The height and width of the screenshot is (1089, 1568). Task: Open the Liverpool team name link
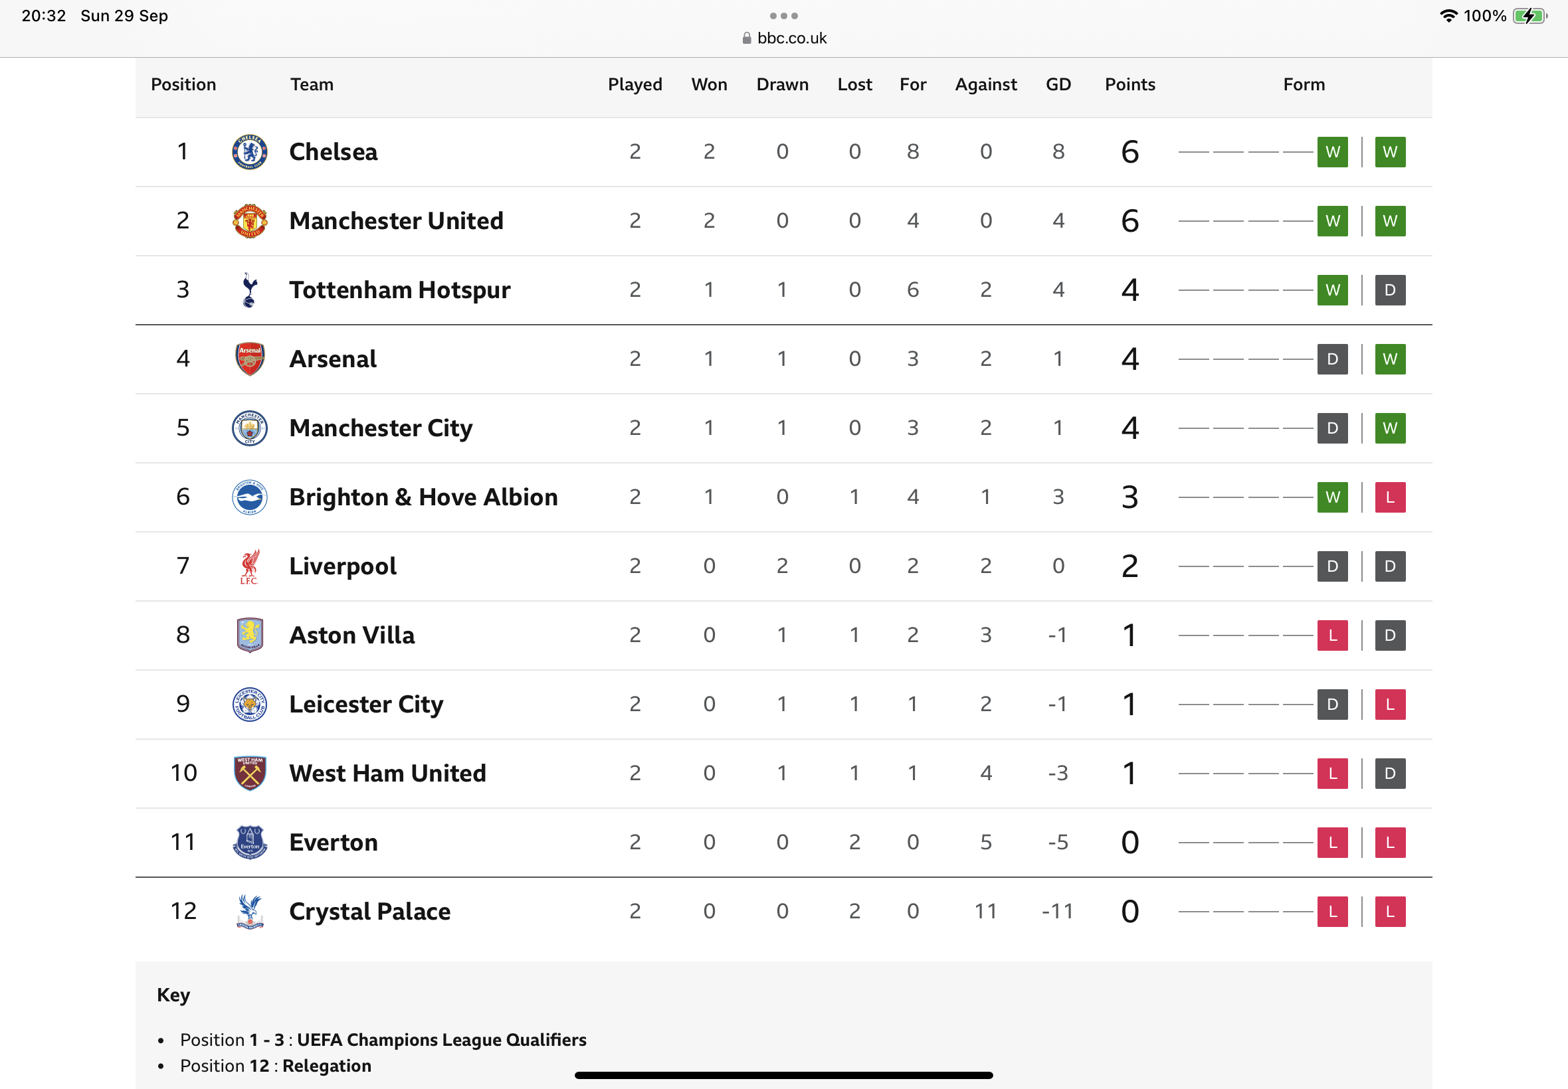click(x=343, y=566)
